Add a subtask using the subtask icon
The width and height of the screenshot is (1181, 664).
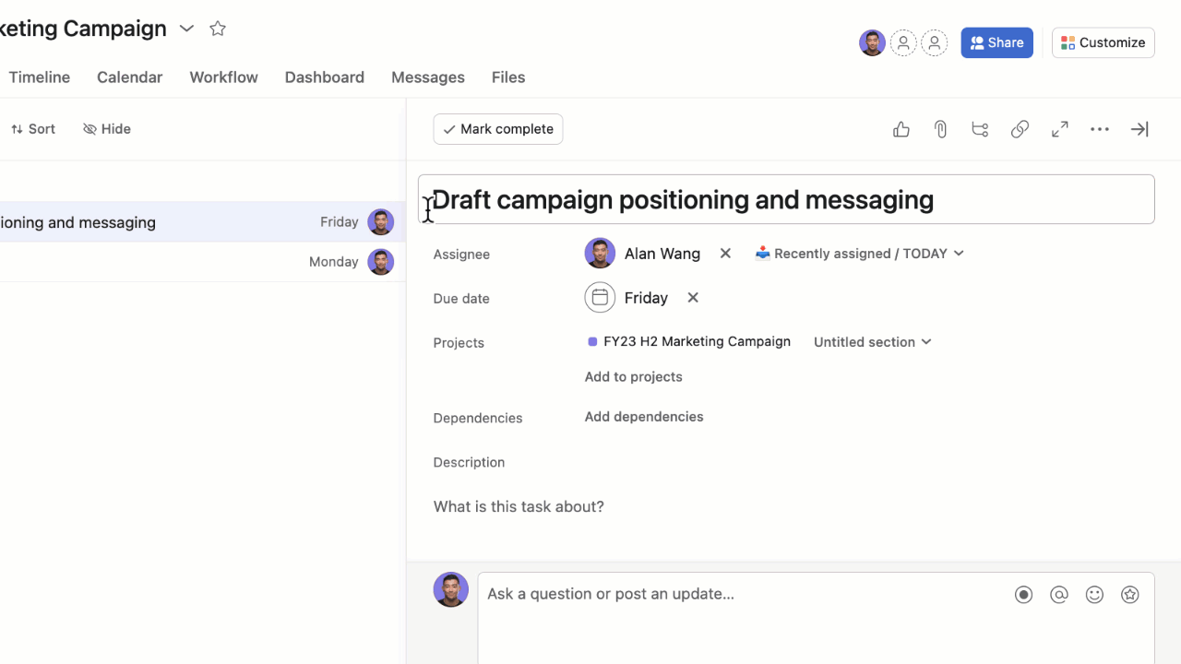click(980, 129)
